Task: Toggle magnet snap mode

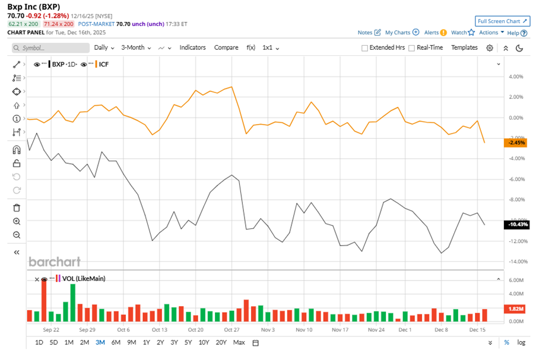Action: pyautogui.click(x=17, y=150)
